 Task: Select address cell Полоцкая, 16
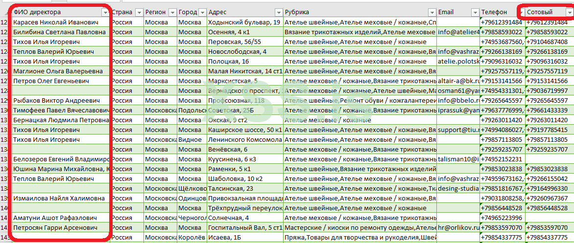click(x=245, y=61)
